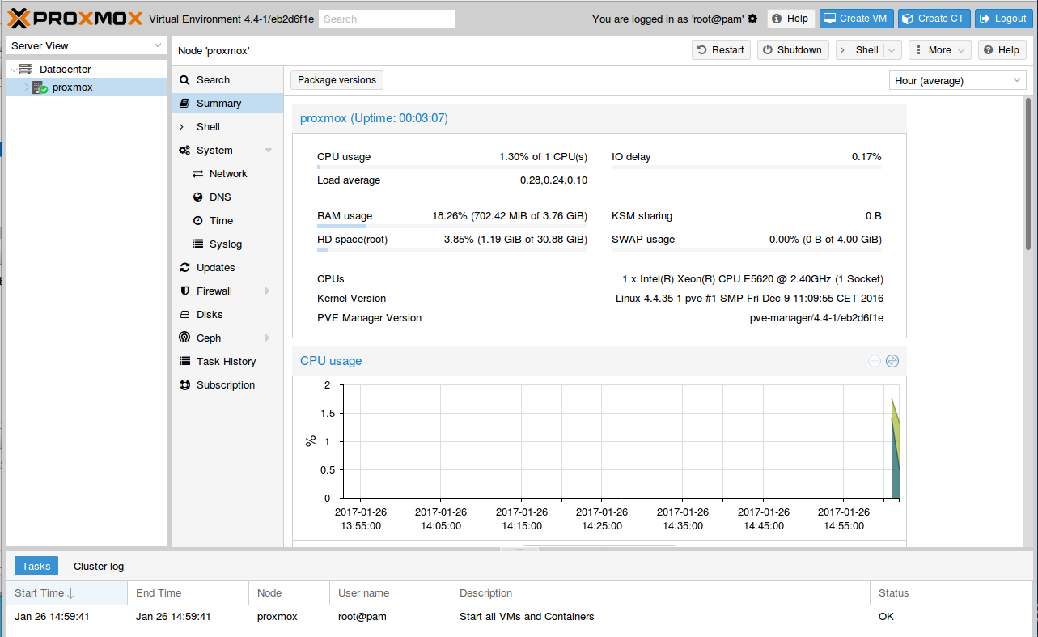Image resolution: width=1038 pixels, height=637 pixels.
Task: Click the Summary book icon
Action: pos(184,104)
